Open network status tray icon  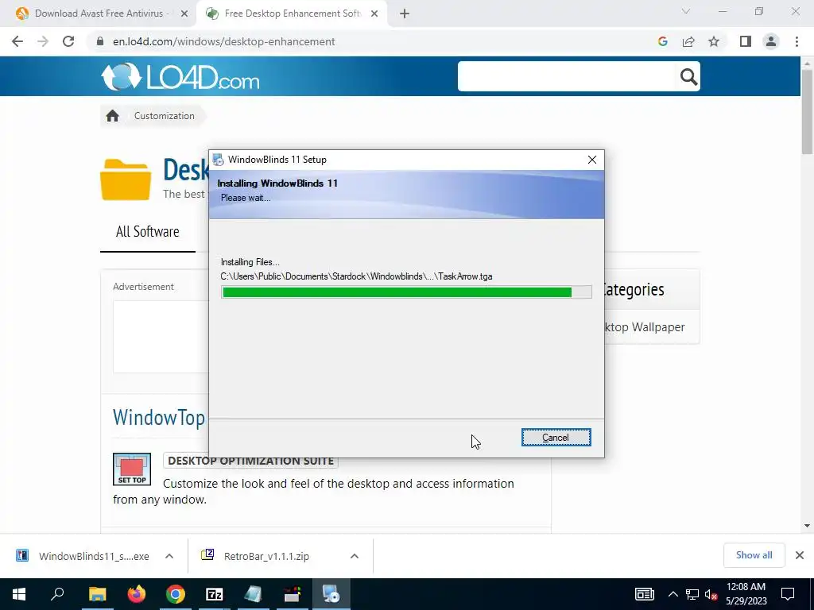(x=692, y=594)
